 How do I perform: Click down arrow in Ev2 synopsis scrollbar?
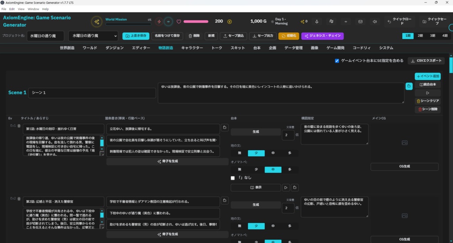pos(102,222)
